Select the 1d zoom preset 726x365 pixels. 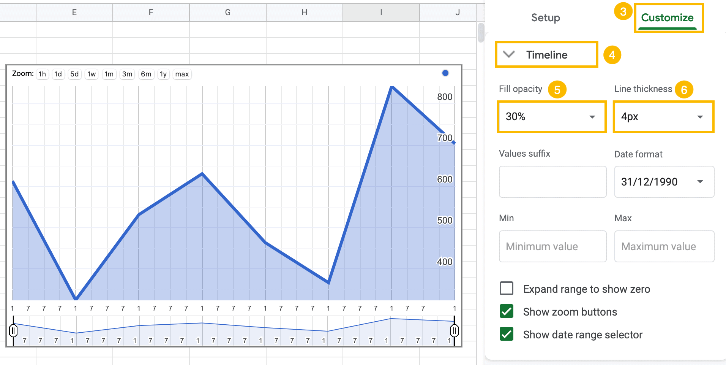(58, 74)
